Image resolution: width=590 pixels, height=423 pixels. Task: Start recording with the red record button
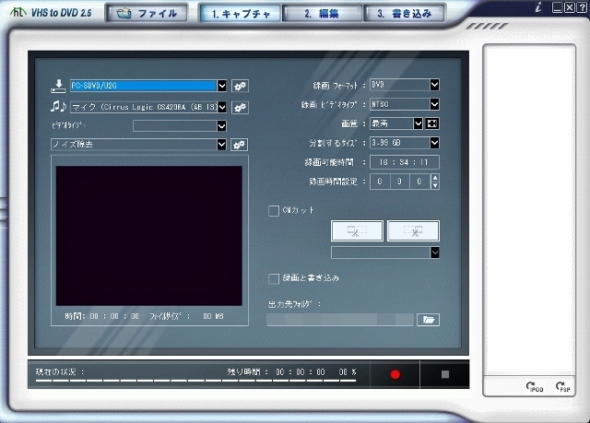coord(395,374)
